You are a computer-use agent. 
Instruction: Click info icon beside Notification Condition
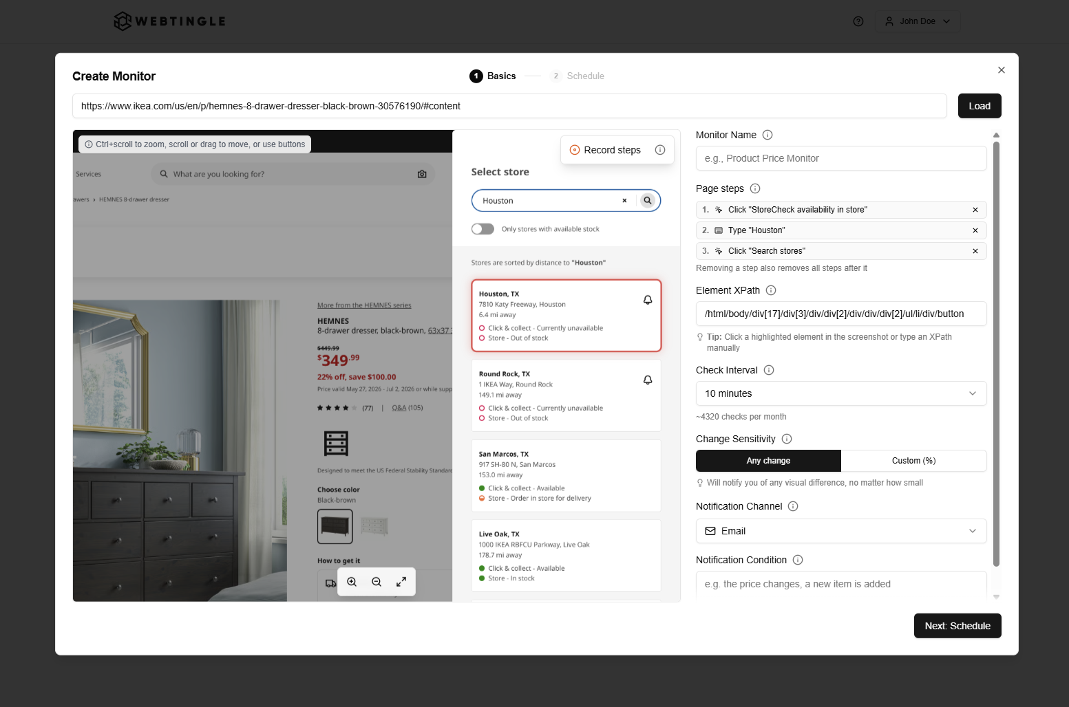[x=798, y=560]
